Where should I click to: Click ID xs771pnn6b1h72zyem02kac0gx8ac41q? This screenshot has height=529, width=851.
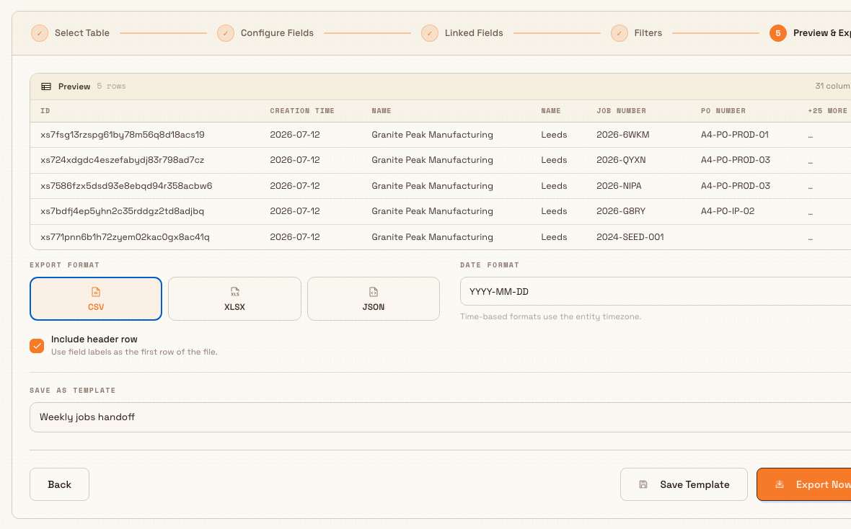point(125,237)
